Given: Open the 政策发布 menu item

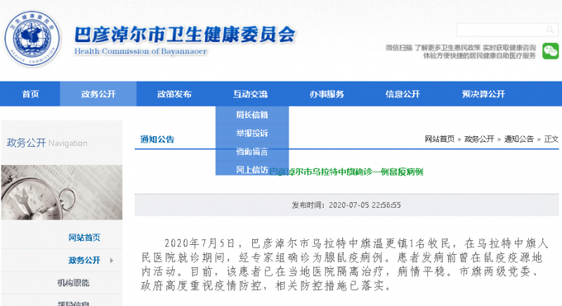Looking at the screenshot, I should (x=174, y=94).
